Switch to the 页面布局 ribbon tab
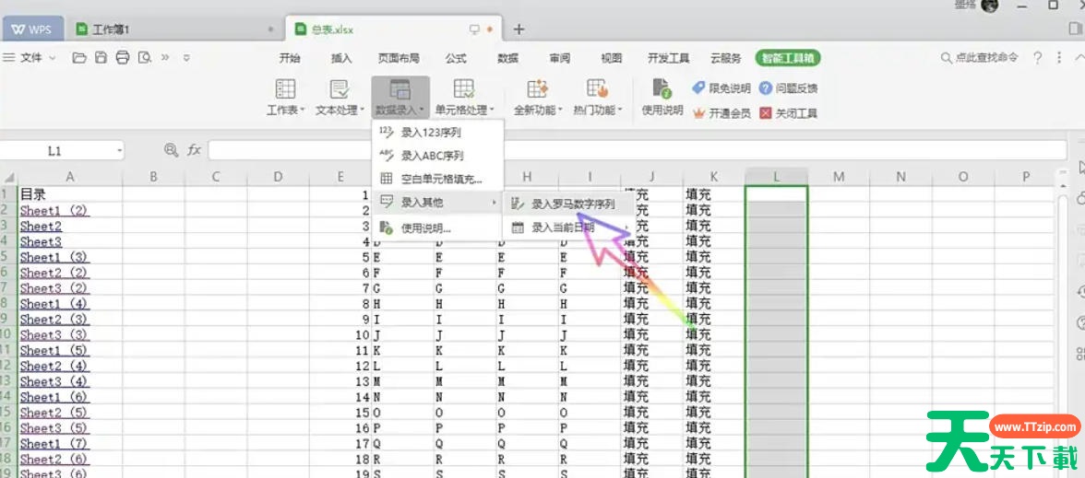The width and height of the screenshot is (1085, 478). pos(399,58)
